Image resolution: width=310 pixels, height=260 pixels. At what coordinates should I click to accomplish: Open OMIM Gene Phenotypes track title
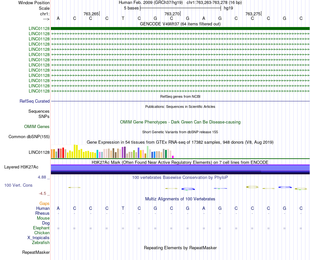coord(180,122)
